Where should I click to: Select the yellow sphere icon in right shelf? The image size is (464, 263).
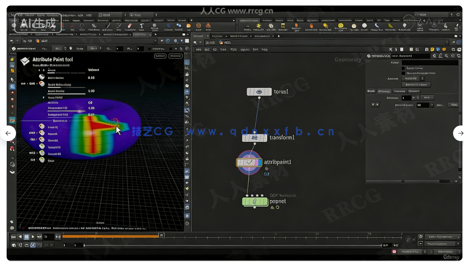tap(341, 26)
